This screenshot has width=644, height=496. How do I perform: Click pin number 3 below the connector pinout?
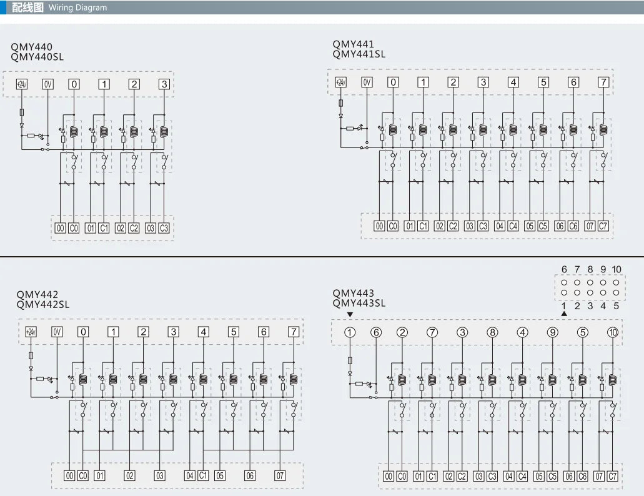point(590,306)
